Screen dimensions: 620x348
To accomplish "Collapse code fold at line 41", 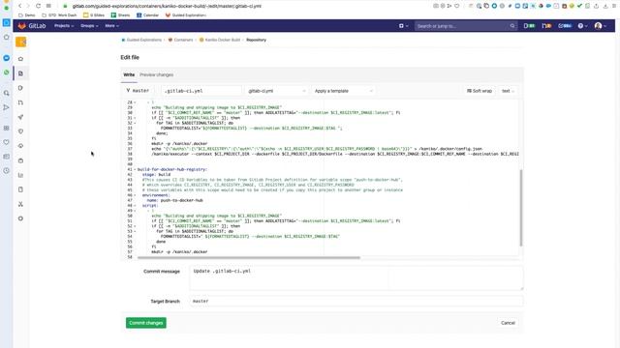I will (135, 169).
